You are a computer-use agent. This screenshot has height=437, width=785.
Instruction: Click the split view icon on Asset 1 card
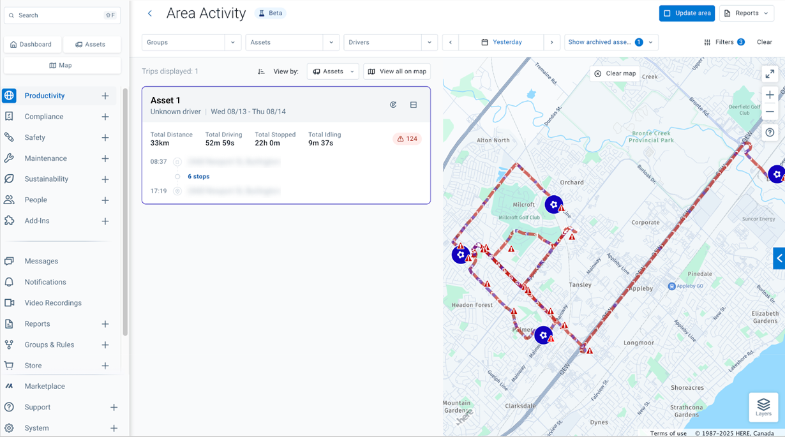(x=413, y=104)
